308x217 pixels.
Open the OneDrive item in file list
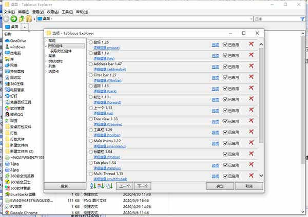pos(15,41)
